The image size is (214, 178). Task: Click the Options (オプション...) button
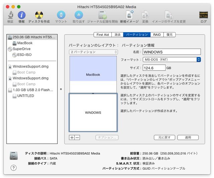click(107, 138)
